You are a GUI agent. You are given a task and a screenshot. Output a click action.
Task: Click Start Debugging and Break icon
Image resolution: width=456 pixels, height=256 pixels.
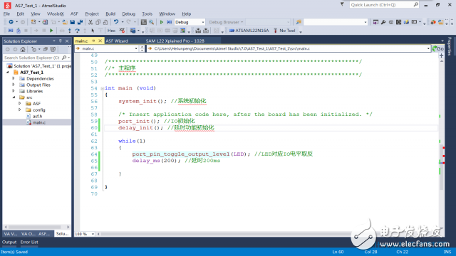click(170, 22)
